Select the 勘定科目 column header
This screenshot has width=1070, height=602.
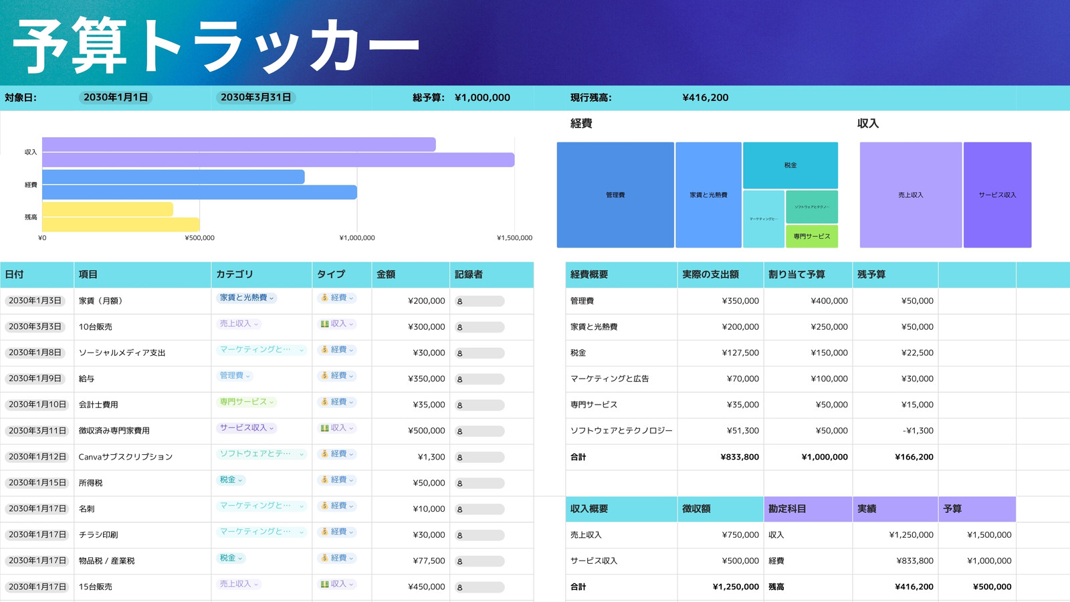[808, 509]
